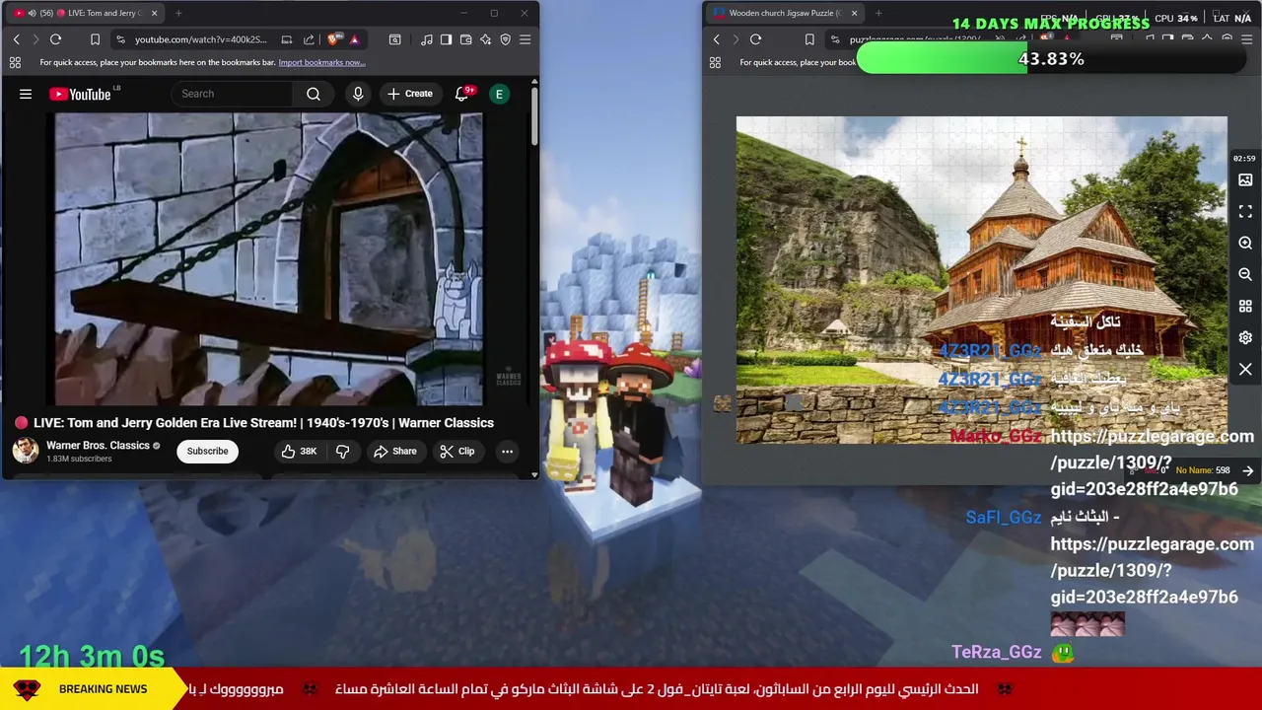Start voice search with the microphone icon
1262x710 pixels.
pyautogui.click(x=358, y=94)
